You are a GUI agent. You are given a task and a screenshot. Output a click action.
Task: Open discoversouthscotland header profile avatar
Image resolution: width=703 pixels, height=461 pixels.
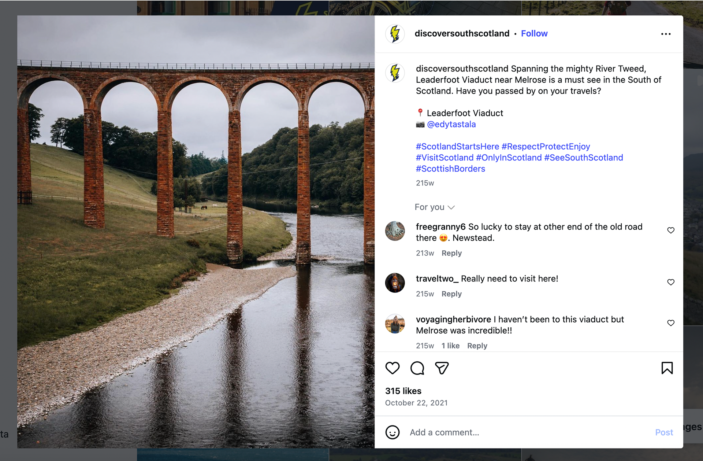pyautogui.click(x=395, y=34)
